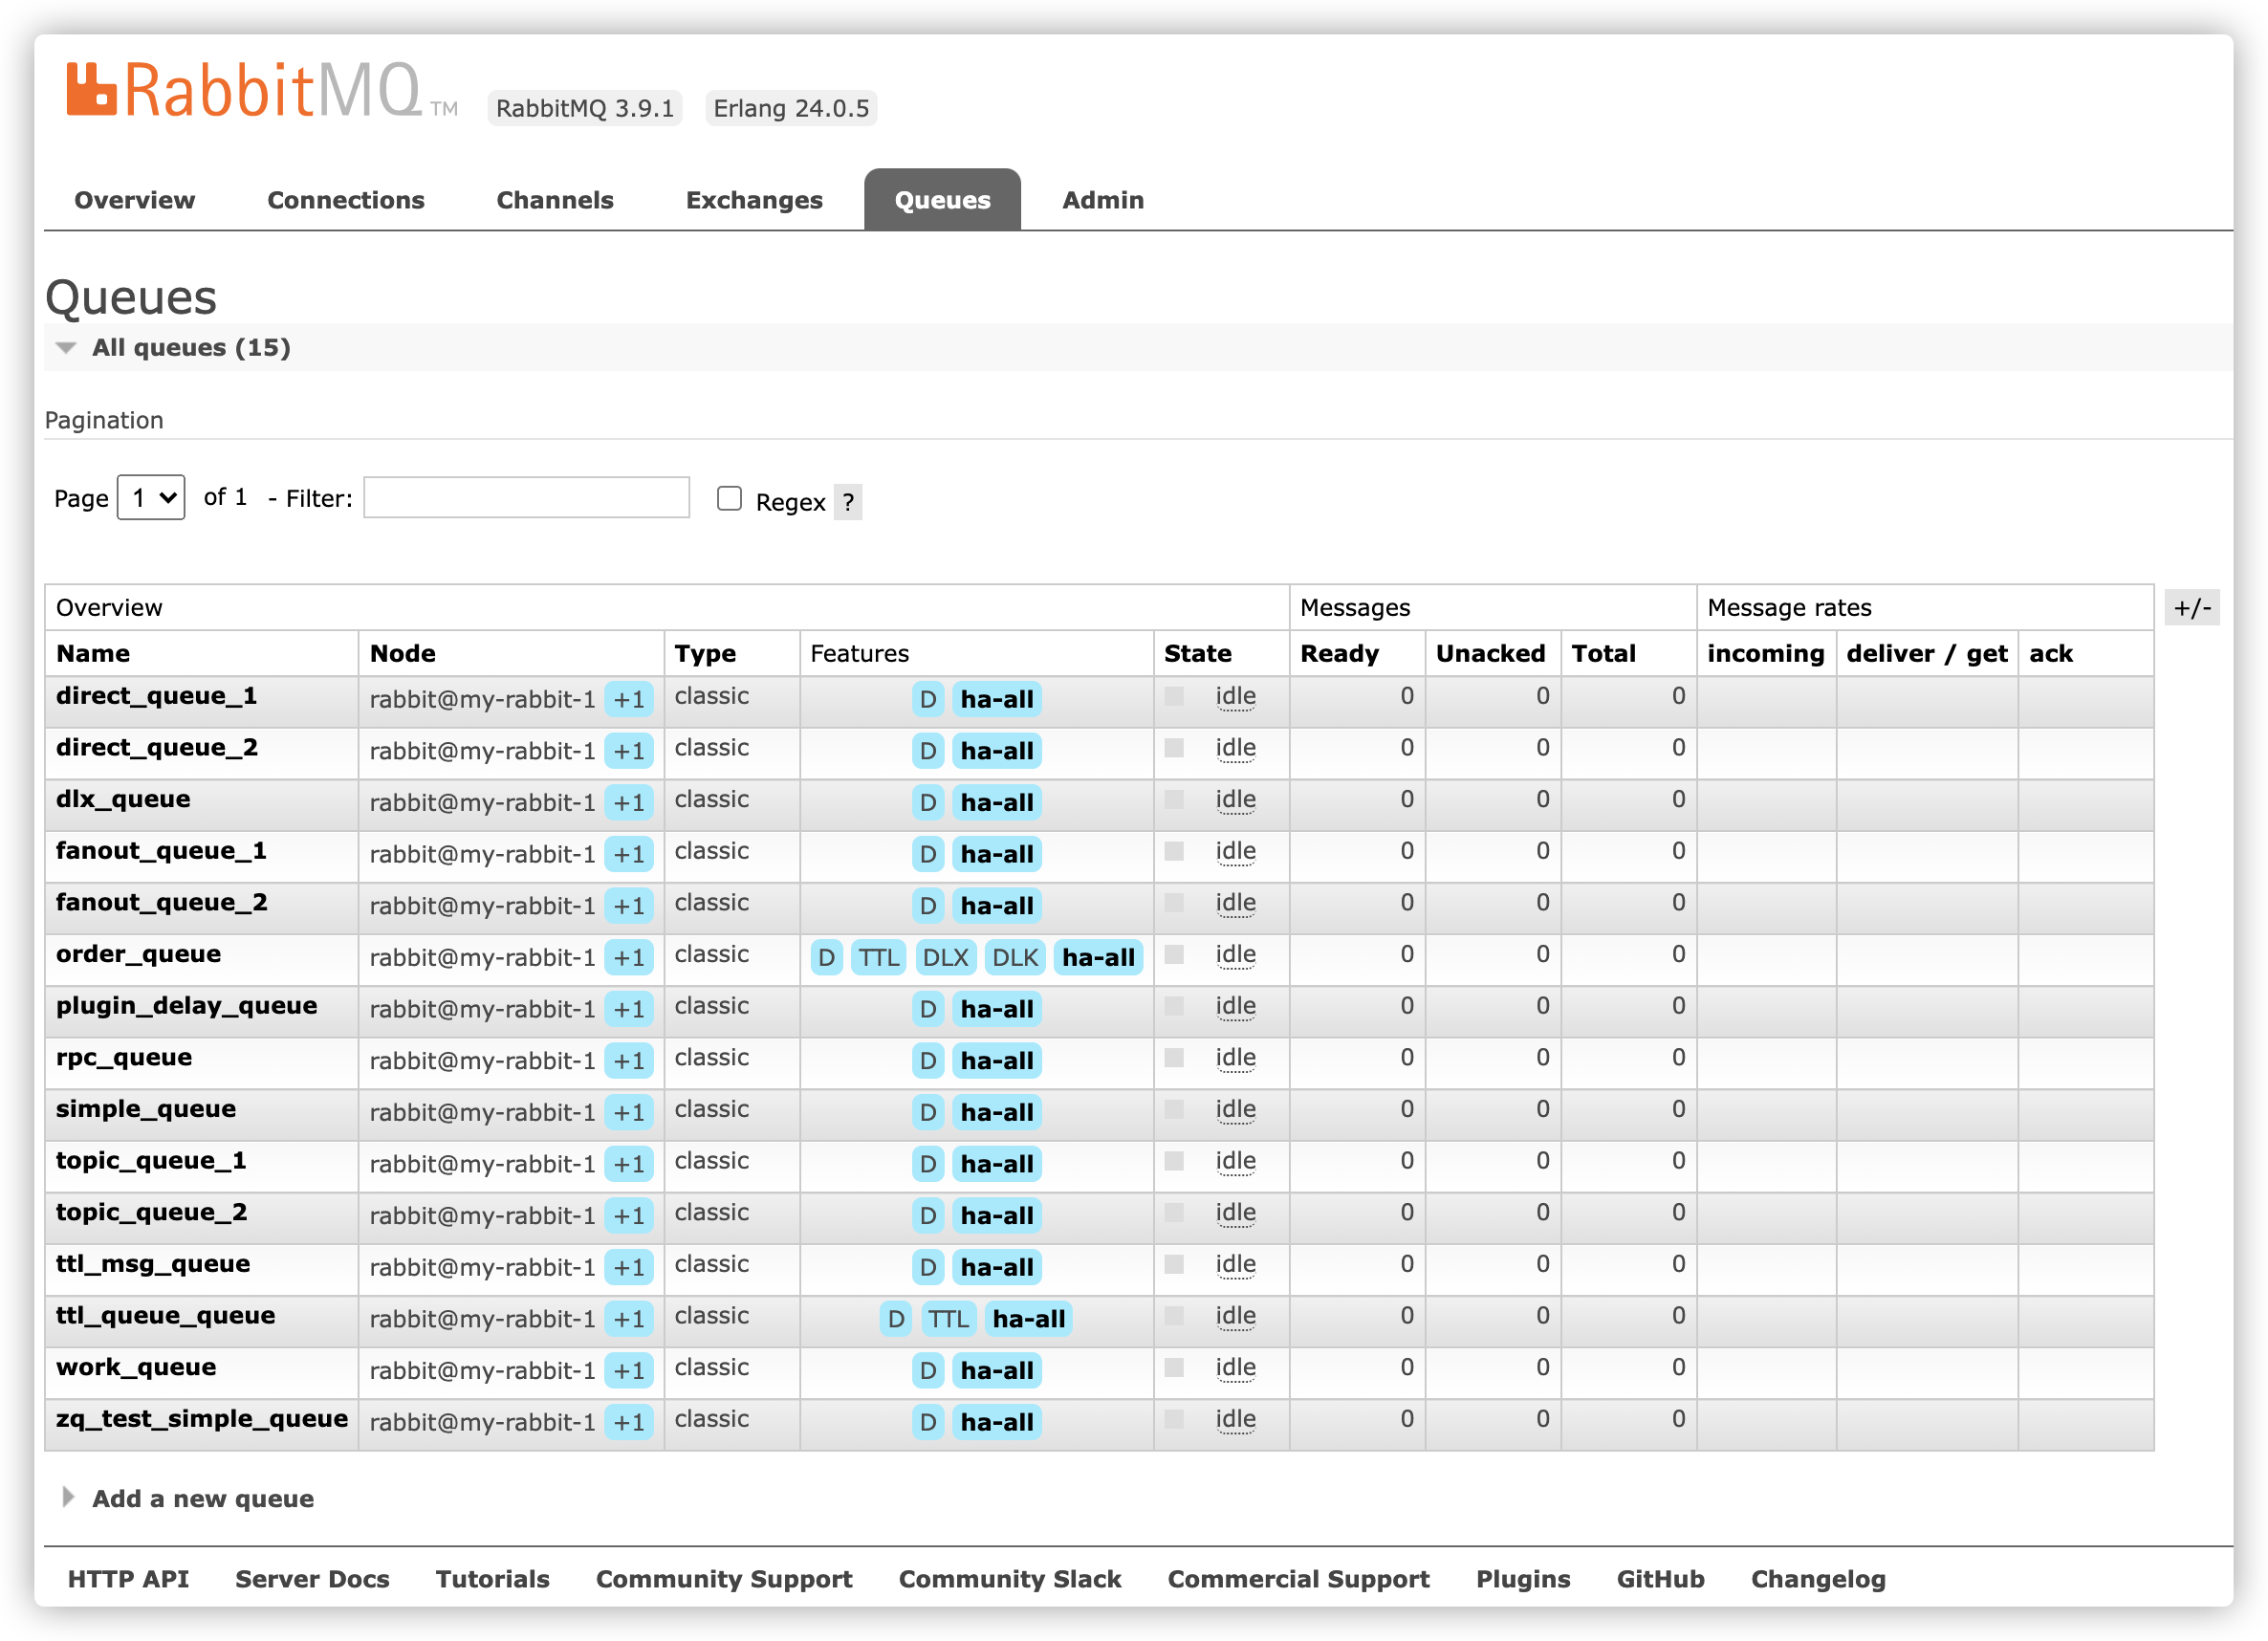Sort queues by Name column header
Screen dimensions: 2268x1641
click(93, 654)
